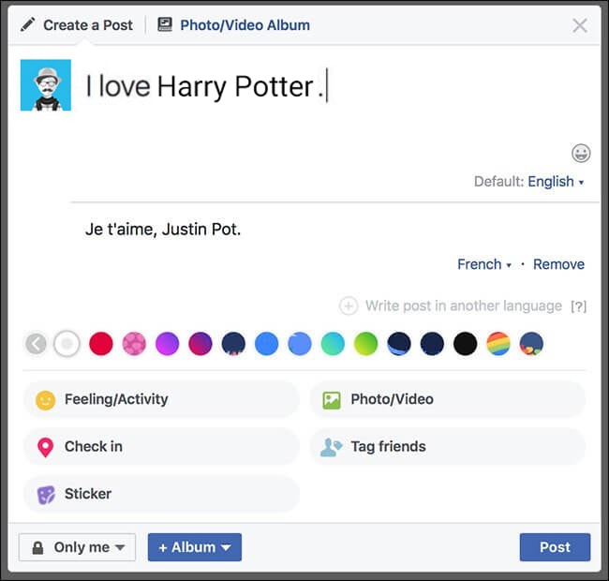Click Write post in another language
Image resolution: width=609 pixels, height=581 pixels.
464,305
